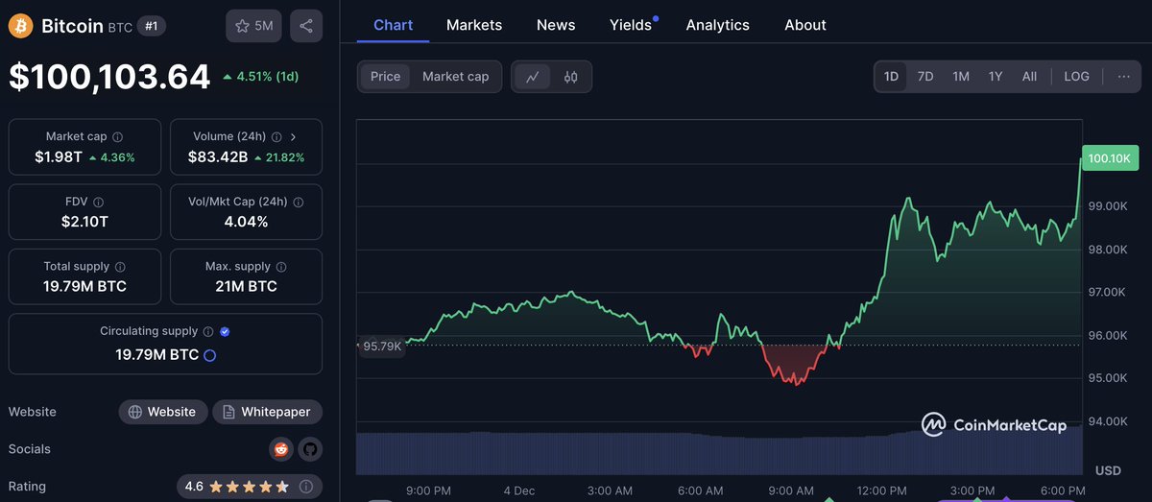Click the 100.10K current price label
Screen dimensions: 1152x502
pos(1109,158)
